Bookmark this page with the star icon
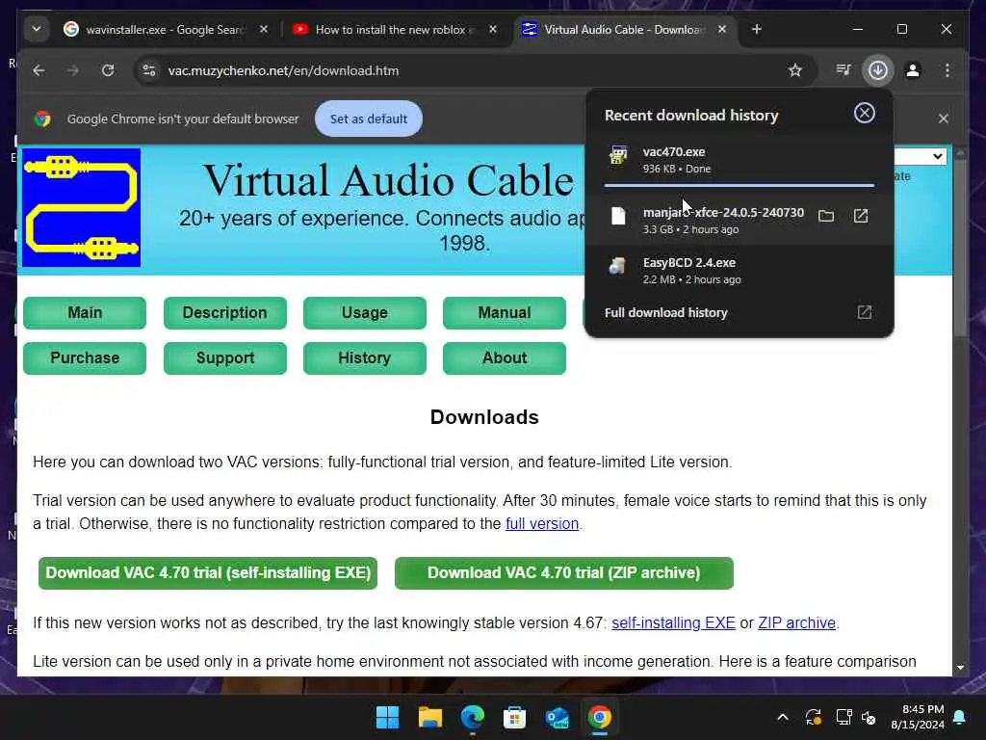The image size is (986, 740). pyautogui.click(x=794, y=70)
